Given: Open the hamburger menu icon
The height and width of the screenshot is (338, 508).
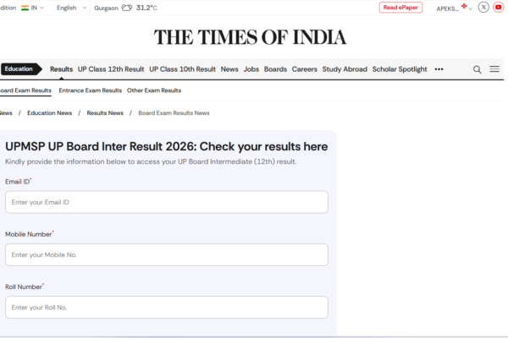Looking at the screenshot, I should point(494,69).
